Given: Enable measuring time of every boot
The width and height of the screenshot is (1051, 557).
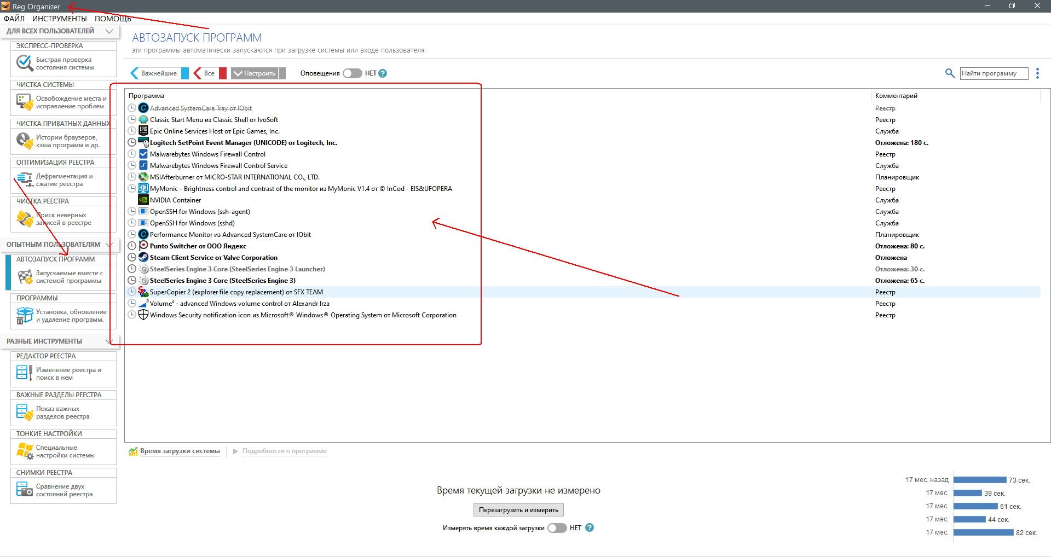Looking at the screenshot, I should pyautogui.click(x=557, y=528).
